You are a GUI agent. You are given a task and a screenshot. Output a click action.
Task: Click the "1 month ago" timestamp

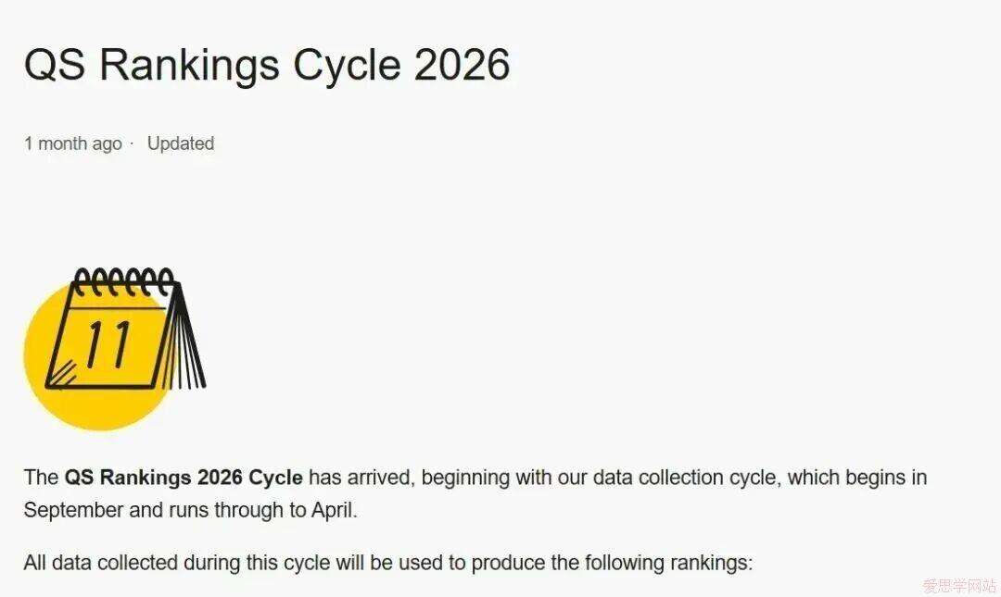[72, 143]
